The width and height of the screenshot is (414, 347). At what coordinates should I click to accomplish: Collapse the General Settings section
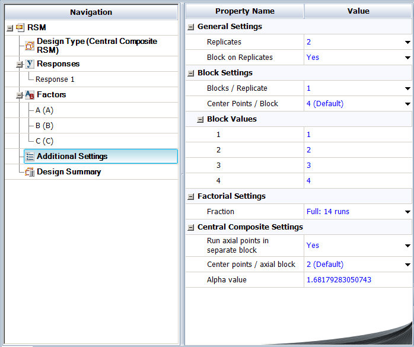[190, 27]
